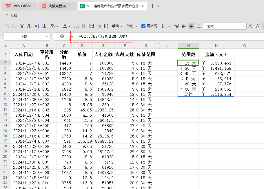The image size is (264, 189).
Task: Open the 自动 dropdown
Action: [x=132, y=26]
